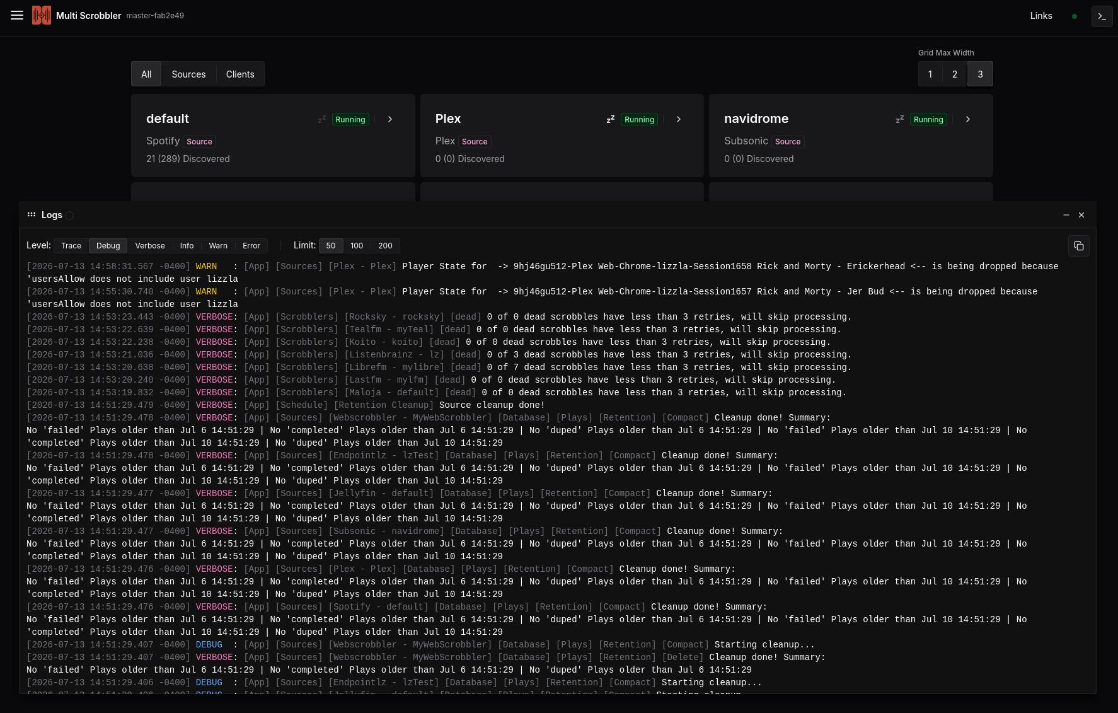Set grid max width to 3
The image size is (1118, 713).
980,74
